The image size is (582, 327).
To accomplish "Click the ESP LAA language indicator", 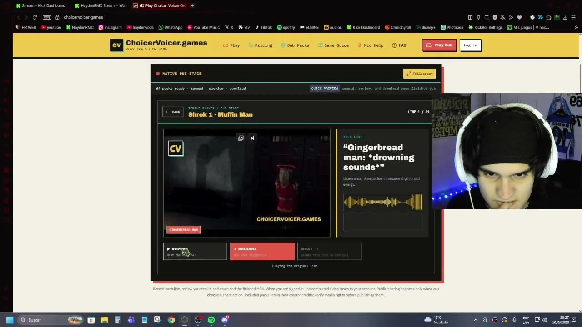I will point(526,320).
